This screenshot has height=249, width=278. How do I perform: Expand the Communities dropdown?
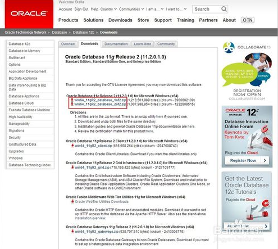(131, 9)
